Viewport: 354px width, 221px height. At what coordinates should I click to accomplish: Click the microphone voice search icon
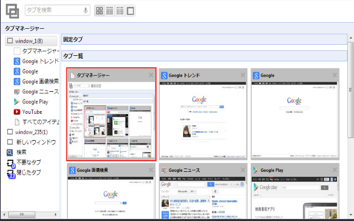point(85,10)
